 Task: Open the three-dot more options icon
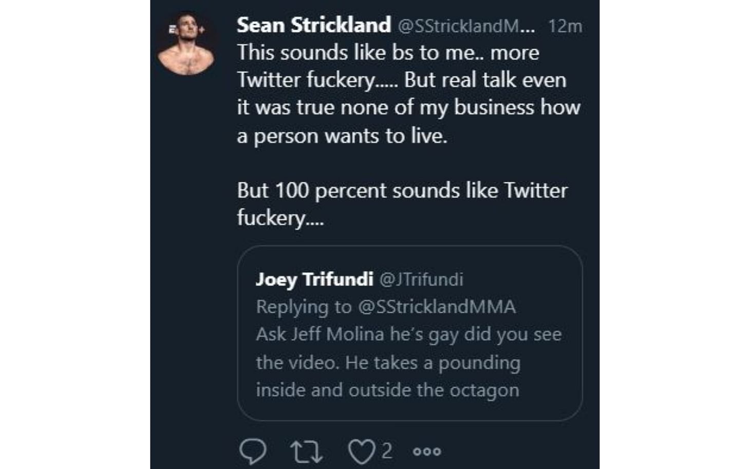[x=427, y=452]
